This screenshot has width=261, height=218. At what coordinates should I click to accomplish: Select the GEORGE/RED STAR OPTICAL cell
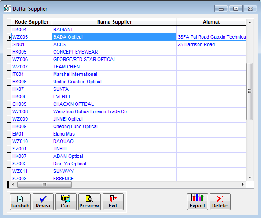coord(114,59)
